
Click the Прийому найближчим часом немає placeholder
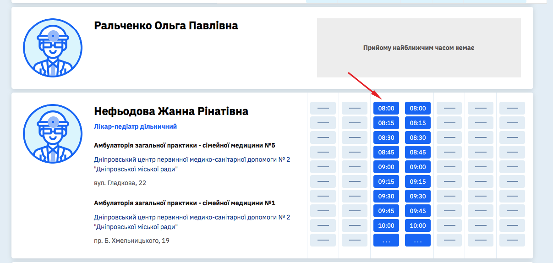[x=418, y=48]
